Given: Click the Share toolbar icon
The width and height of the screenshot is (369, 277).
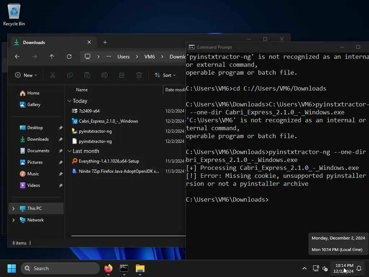Looking at the screenshot, I should pos(122,75).
